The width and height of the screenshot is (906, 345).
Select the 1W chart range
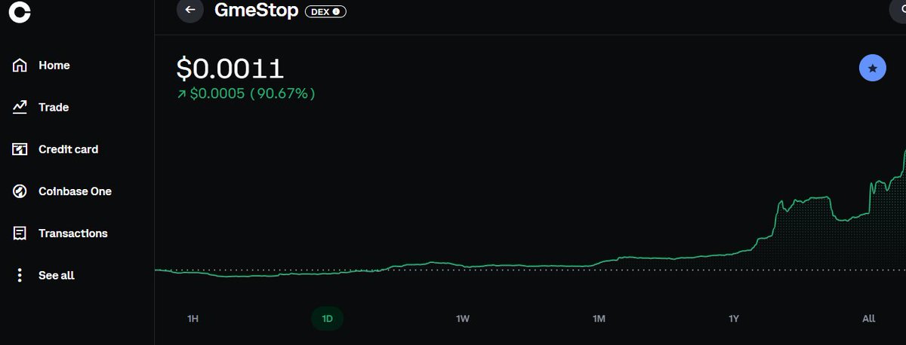[x=463, y=319]
